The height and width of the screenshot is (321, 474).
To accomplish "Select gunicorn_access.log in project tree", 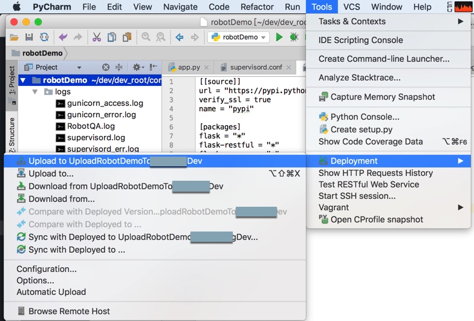I will (x=100, y=103).
